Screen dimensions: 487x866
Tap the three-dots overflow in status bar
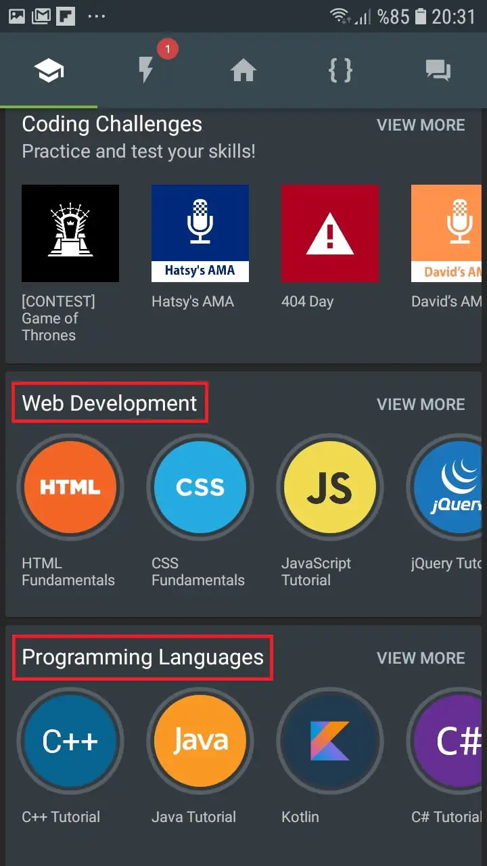97,16
